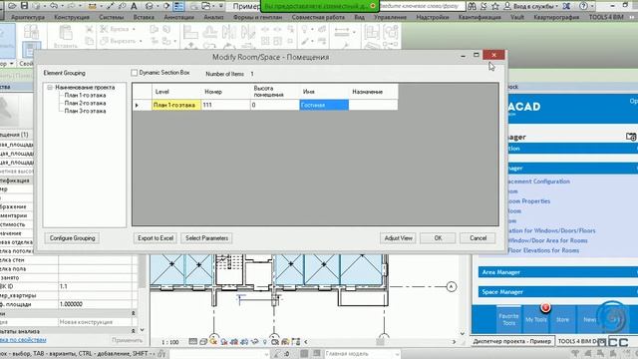Select План 1-го этажа tree item
The width and height of the screenshot is (638, 359).
[x=85, y=95]
